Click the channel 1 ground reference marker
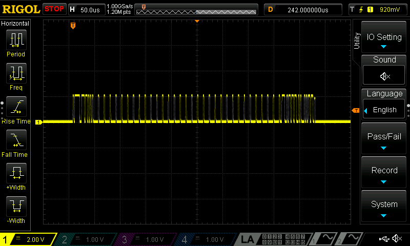 [x=39, y=122]
